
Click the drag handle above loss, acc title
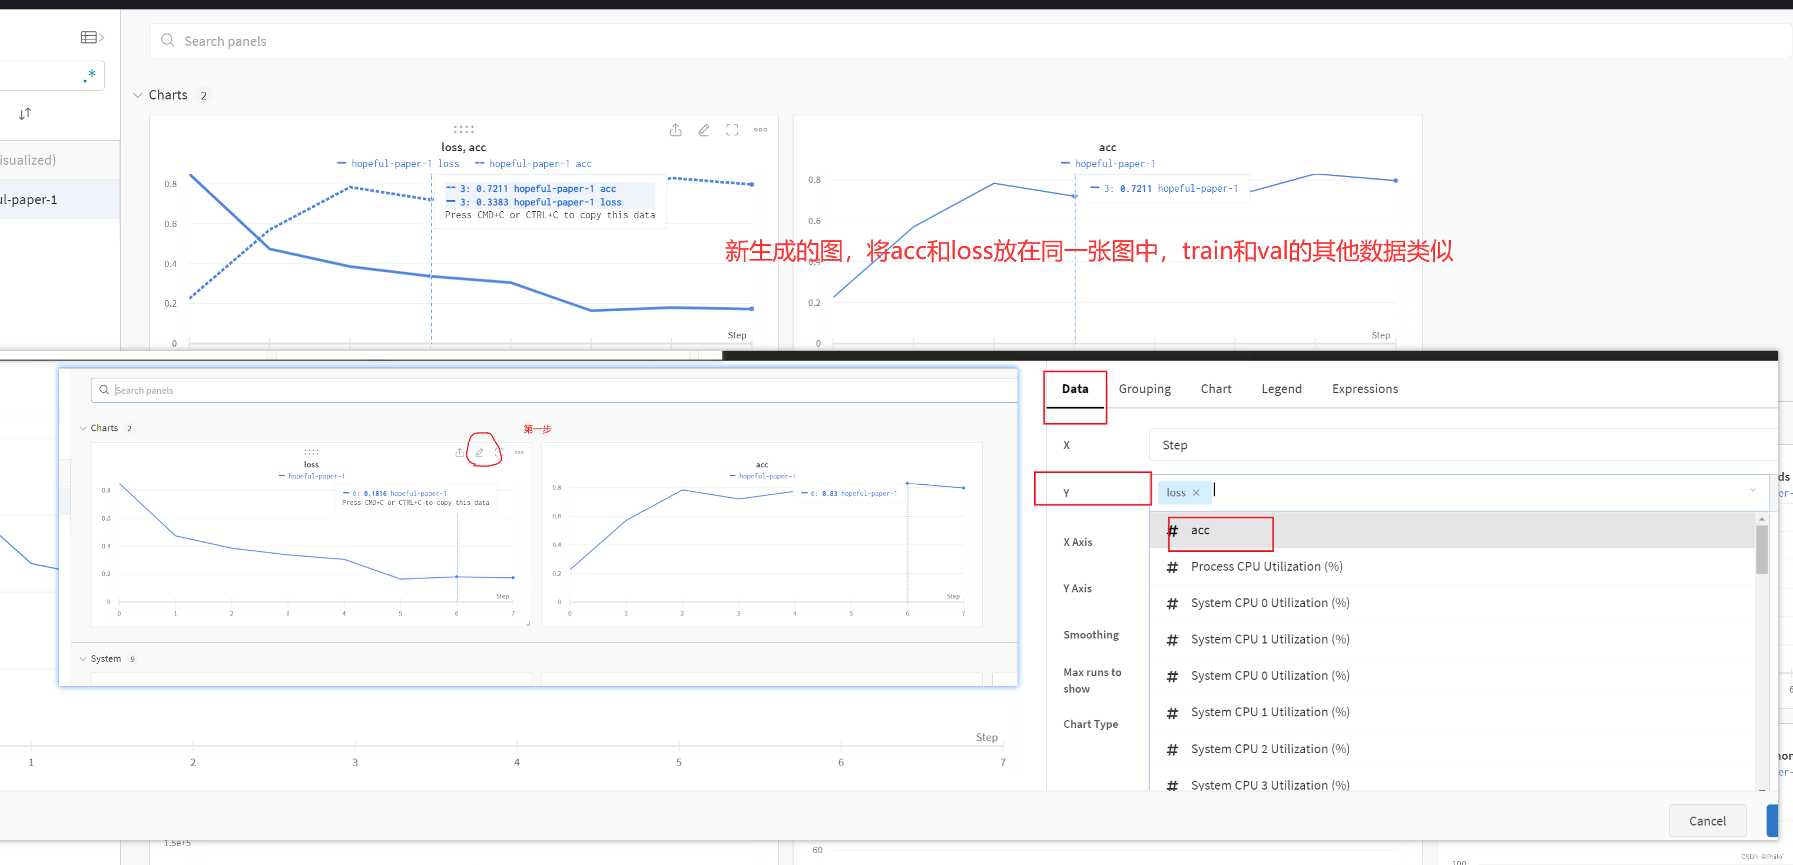463,129
